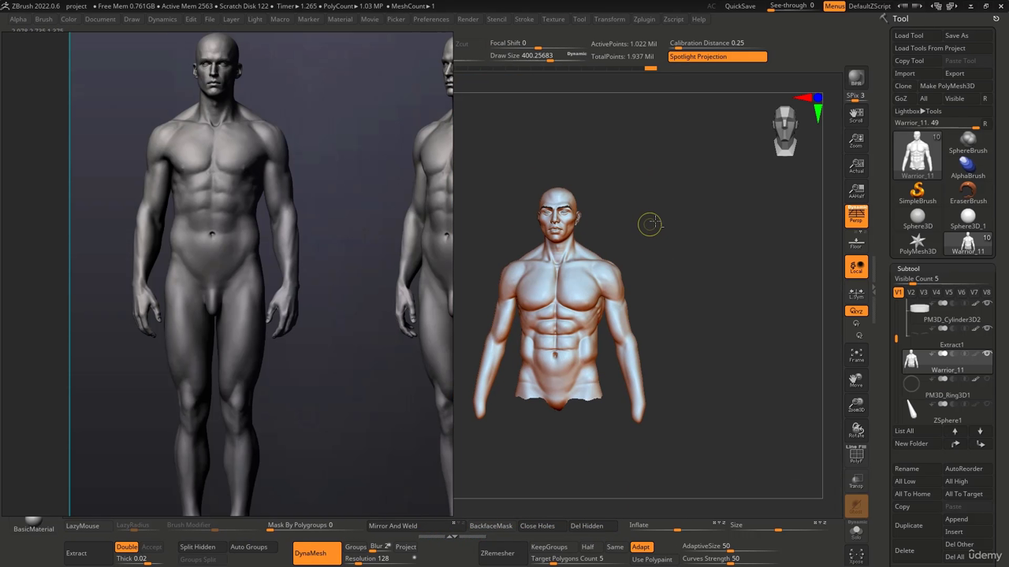Open the DefaultZScript layout dropdown

coord(869,6)
